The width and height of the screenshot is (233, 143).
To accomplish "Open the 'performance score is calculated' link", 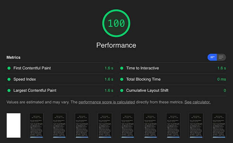I will click(x=107, y=102).
